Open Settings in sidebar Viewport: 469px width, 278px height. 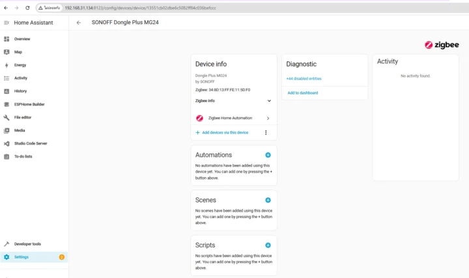click(34, 257)
